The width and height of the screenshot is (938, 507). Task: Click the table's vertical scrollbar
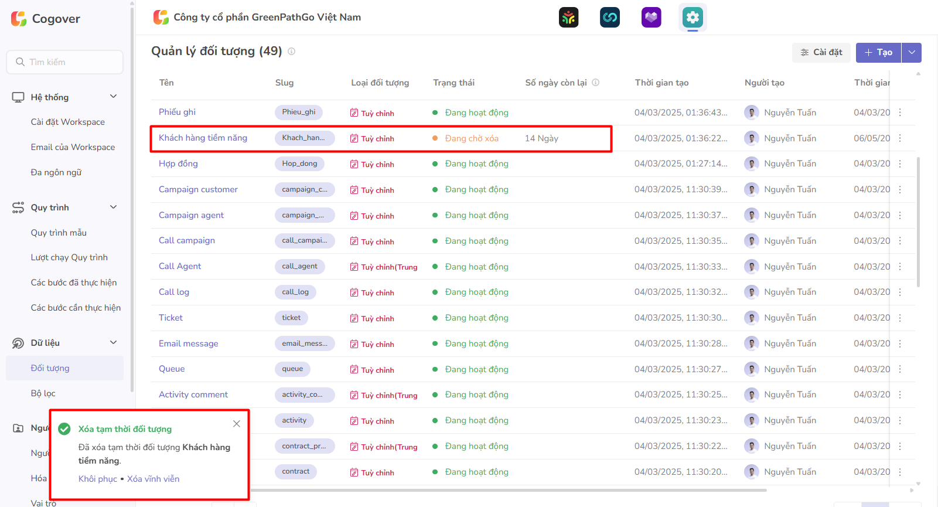(x=918, y=222)
